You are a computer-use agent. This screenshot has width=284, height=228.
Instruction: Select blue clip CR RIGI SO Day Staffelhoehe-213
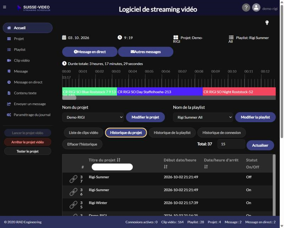point(160,92)
